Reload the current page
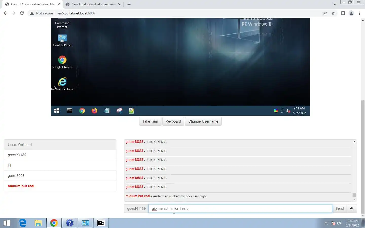The height and width of the screenshot is (228, 365). click(22, 13)
